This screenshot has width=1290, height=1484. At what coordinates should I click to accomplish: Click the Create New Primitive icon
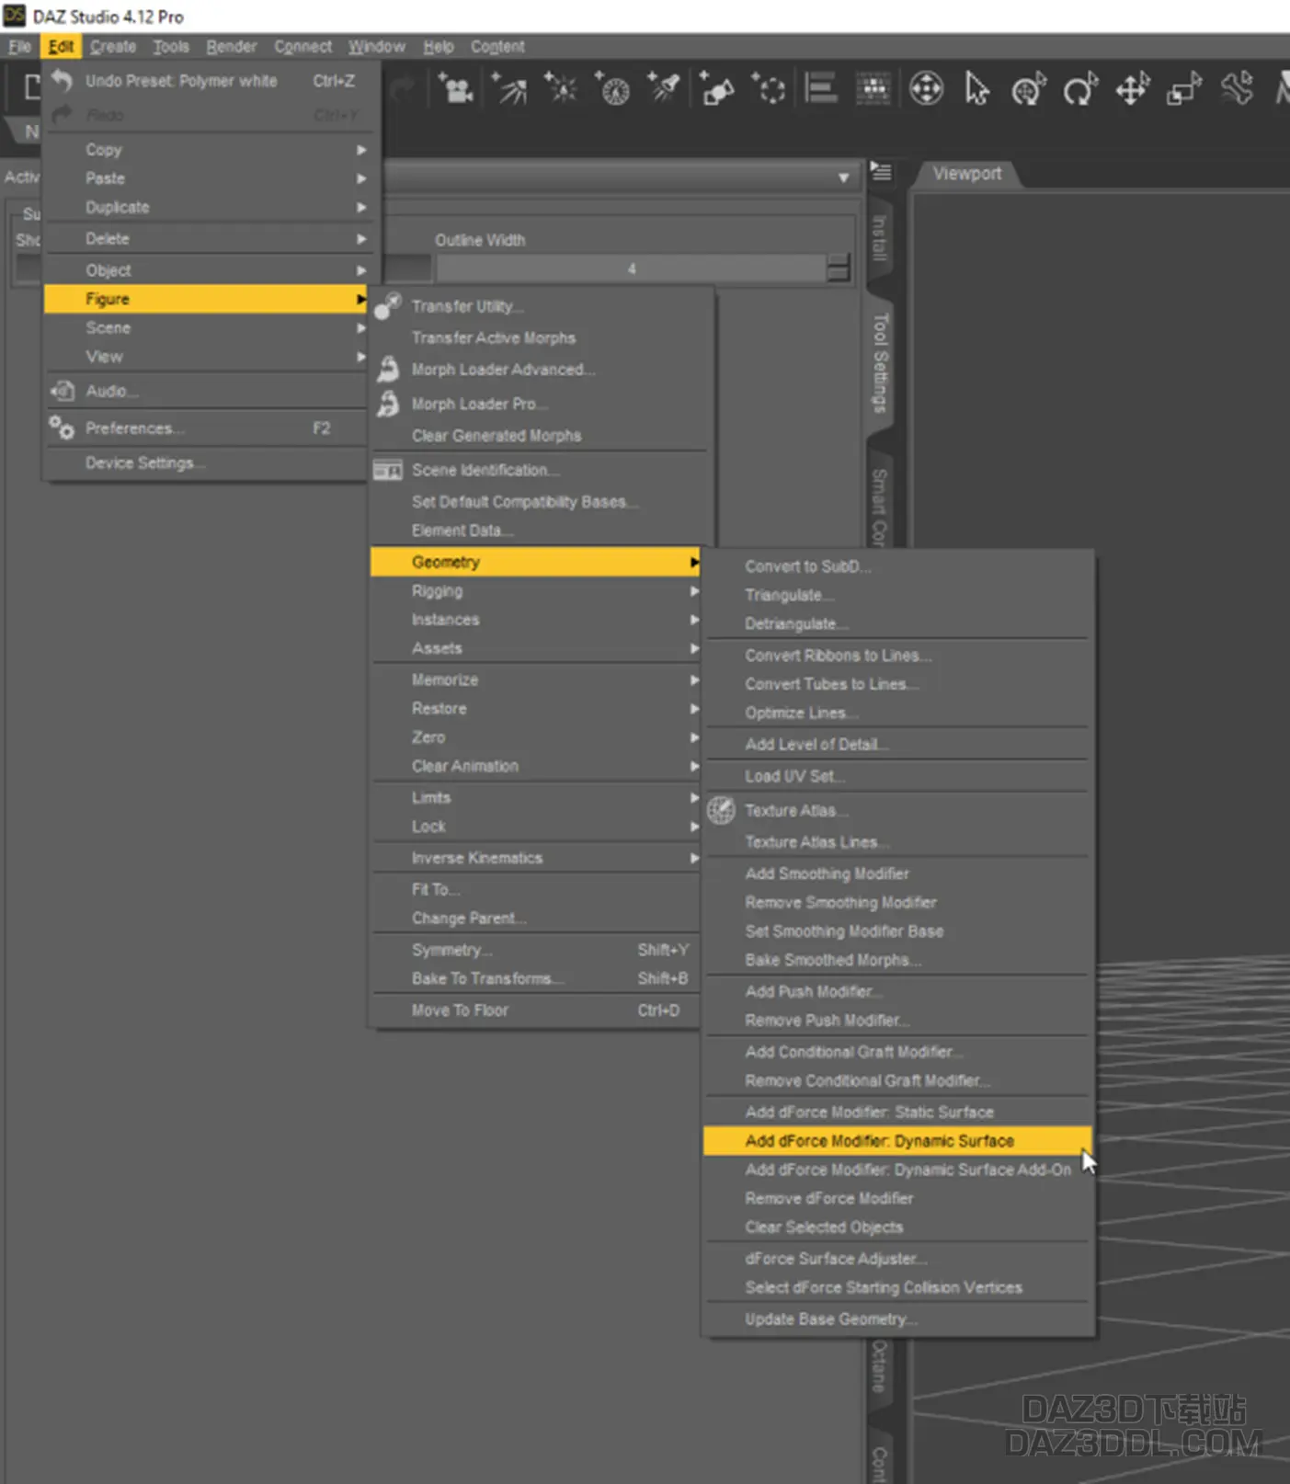pyautogui.click(x=716, y=89)
